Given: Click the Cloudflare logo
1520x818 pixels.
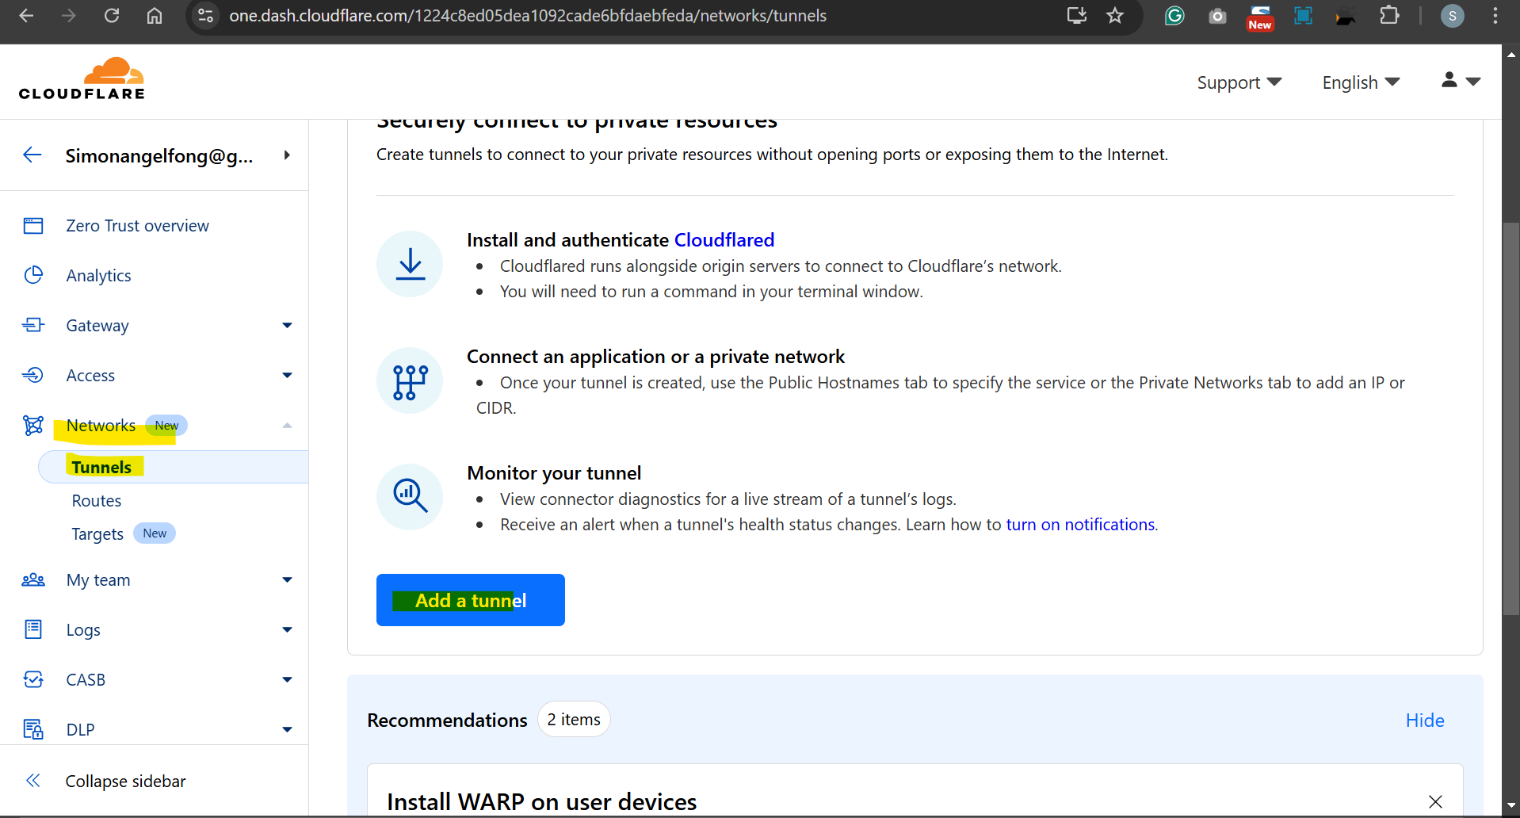Looking at the screenshot, I should (x=82, y=78).
